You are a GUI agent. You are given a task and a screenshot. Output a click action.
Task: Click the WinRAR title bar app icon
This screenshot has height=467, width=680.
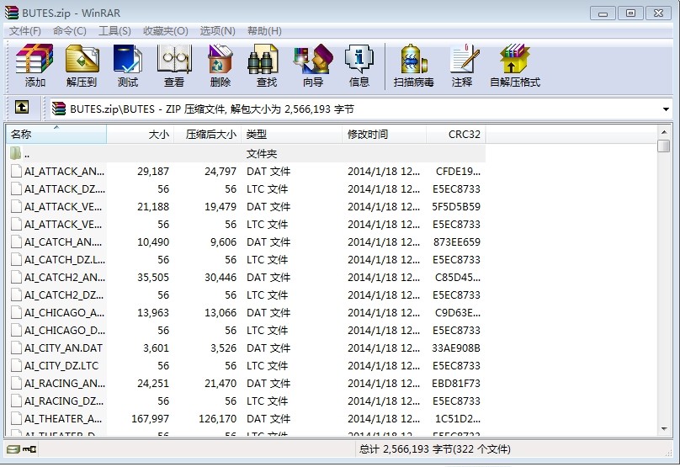(x=11, y=13)
